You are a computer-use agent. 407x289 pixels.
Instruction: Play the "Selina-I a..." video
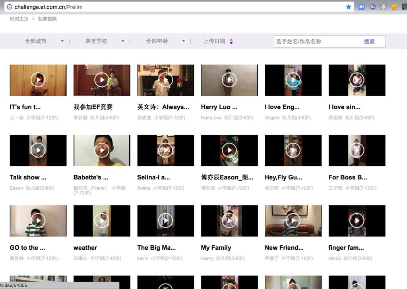point(166,150)
